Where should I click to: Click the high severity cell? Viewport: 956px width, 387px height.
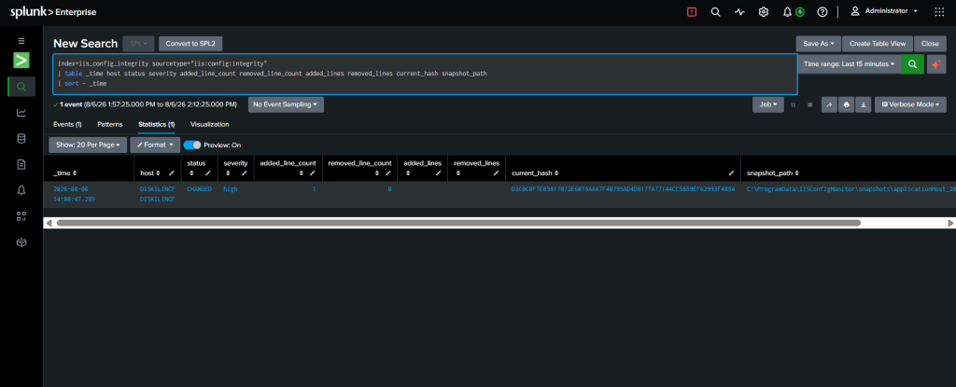coord(231,189)
